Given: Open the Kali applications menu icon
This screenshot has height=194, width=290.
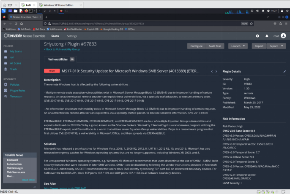Looking at the screenshot, I should tap(4, 11).
